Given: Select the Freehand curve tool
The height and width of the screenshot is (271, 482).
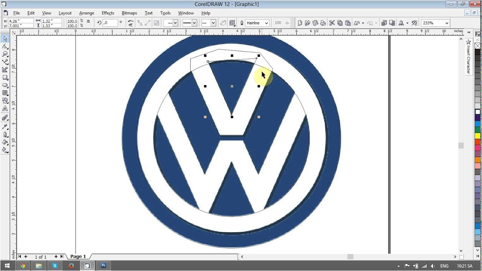Looking at the screenshot, I should click(5, 62).
